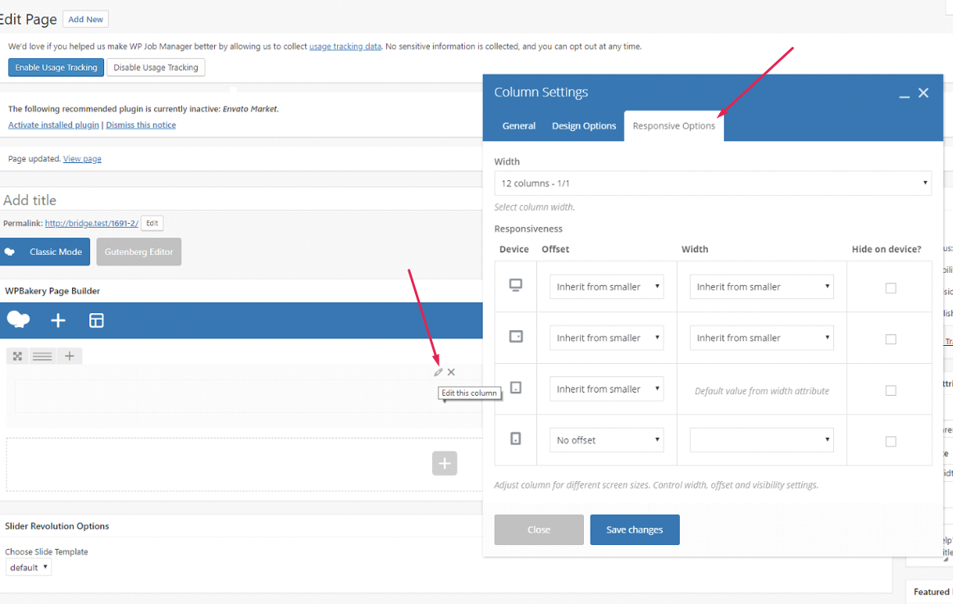The width and height of the screenshot is (953, 604).
Task: Click the Add title input field
Action: click(238, 200)
